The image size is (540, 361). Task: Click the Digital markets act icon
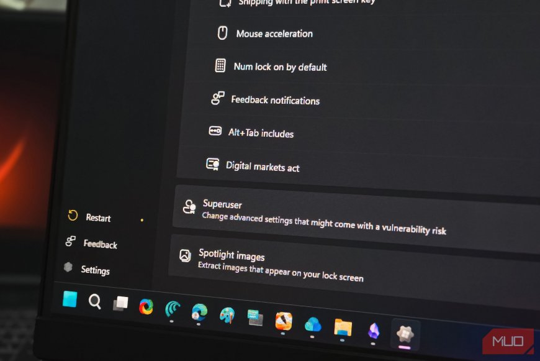coord(212,164)
